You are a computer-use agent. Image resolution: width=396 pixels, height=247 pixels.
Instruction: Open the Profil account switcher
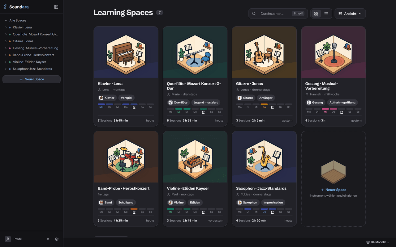(48, 239)
